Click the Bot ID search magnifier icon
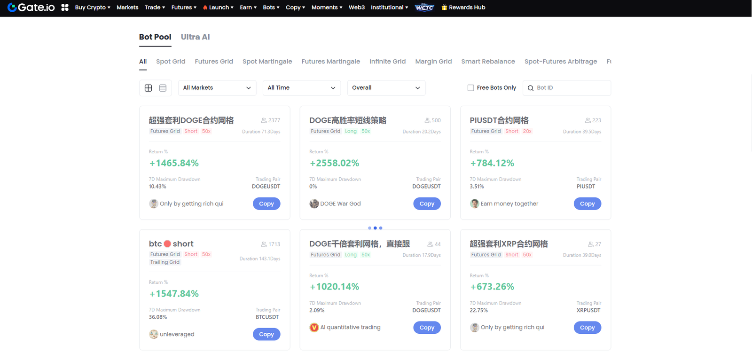This screenshot has height=353, width=752. click(531, 88)
